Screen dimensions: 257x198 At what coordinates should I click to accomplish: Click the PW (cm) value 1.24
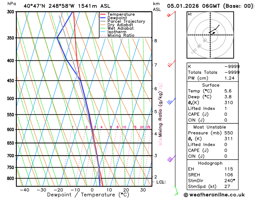click(229, 78)
